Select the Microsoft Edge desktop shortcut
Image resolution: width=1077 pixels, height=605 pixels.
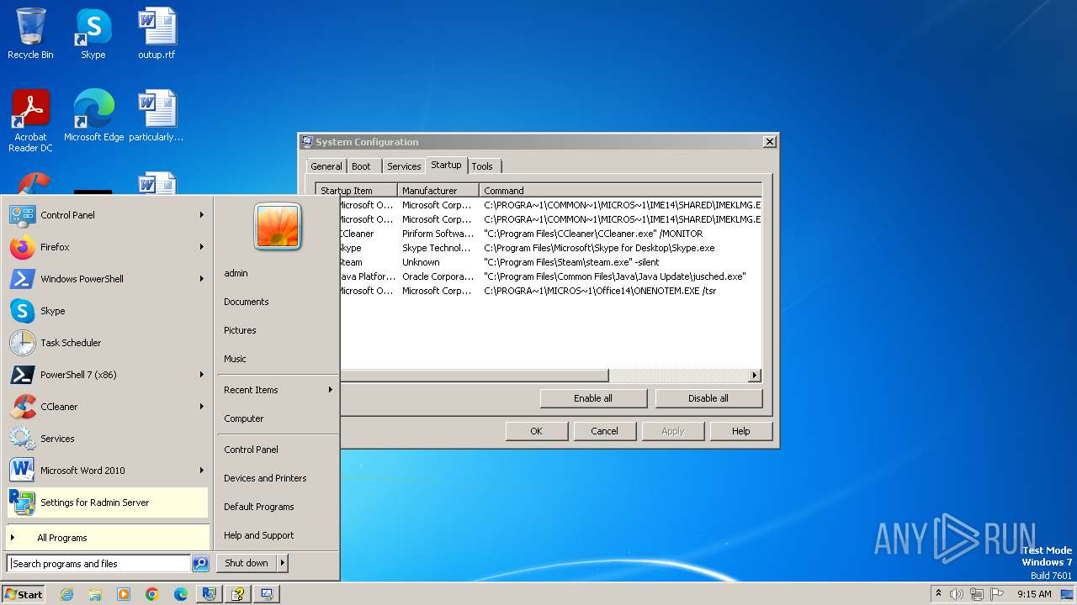point(93,116)
